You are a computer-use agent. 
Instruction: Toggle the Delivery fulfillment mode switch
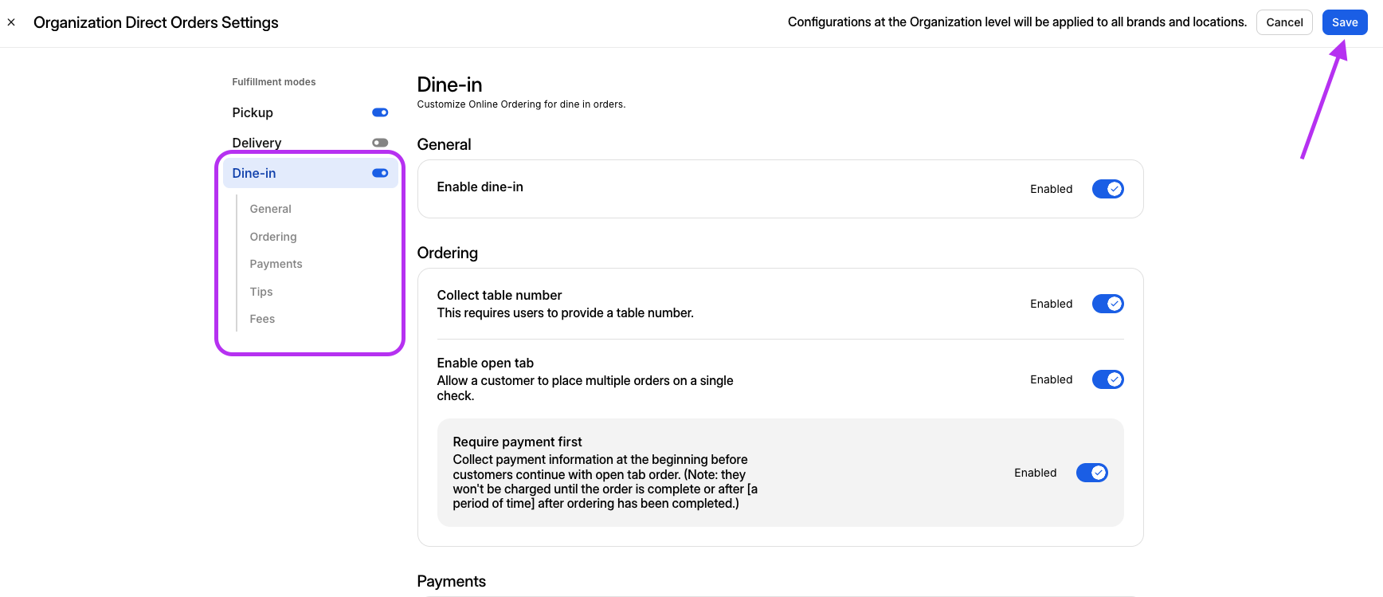point(380,143)
